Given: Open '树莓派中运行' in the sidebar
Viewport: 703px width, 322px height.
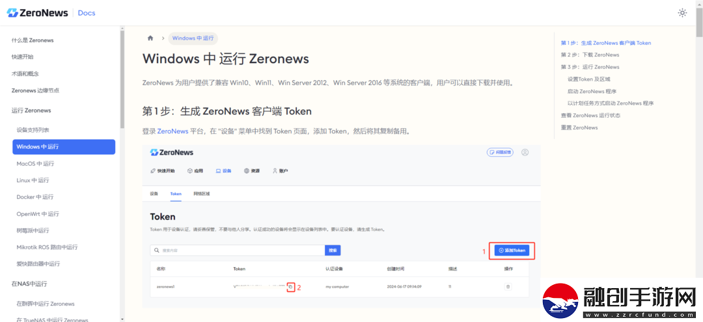Looking at the screenshot, I should [x=33, y=230].
